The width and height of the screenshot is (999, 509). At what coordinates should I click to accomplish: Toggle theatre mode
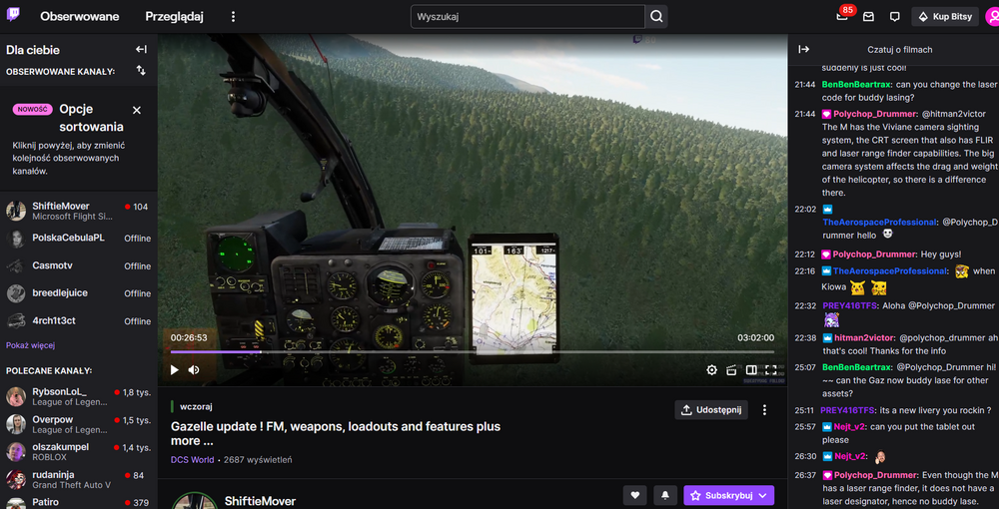751,369
